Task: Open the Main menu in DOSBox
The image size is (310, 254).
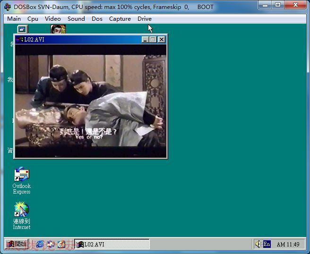Action: (14, 19)
